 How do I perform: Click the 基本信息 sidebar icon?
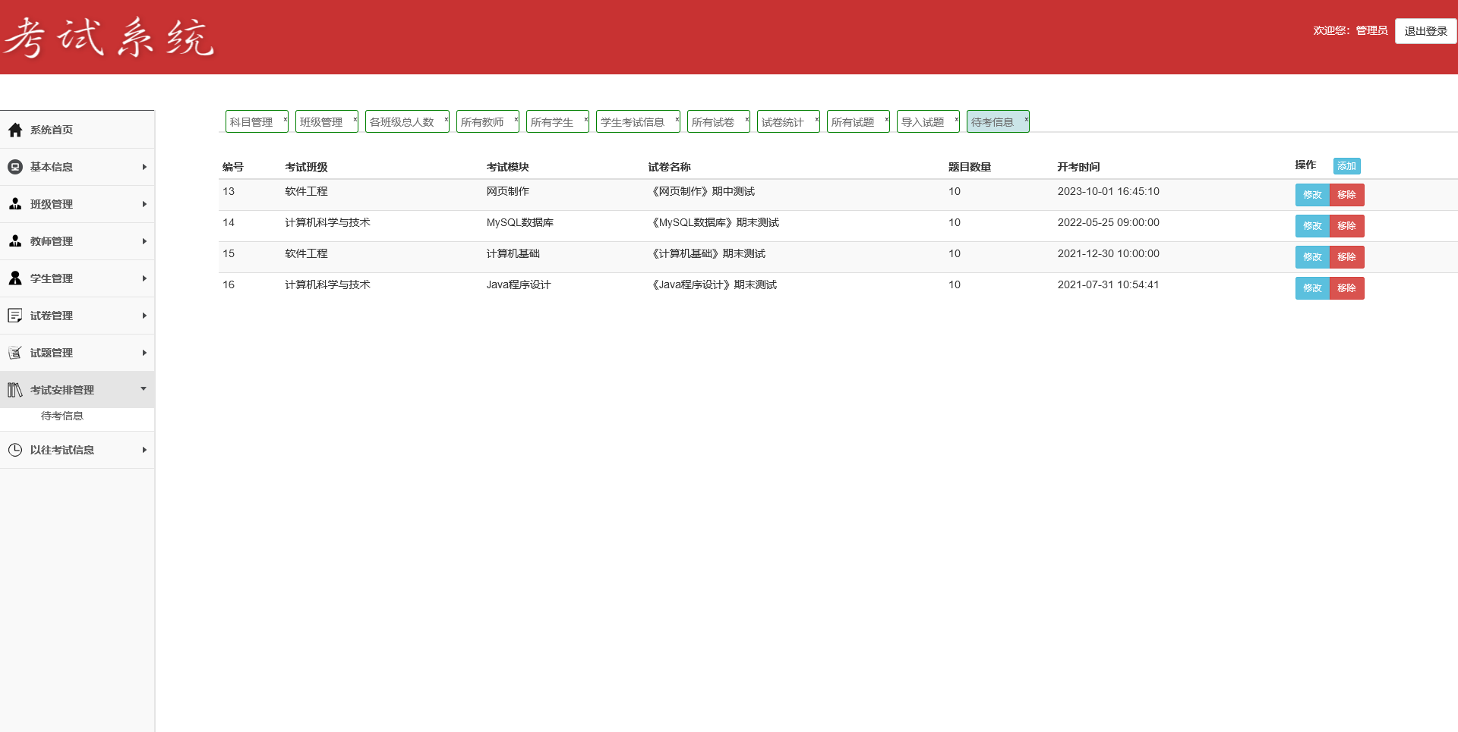pos(15,167)
